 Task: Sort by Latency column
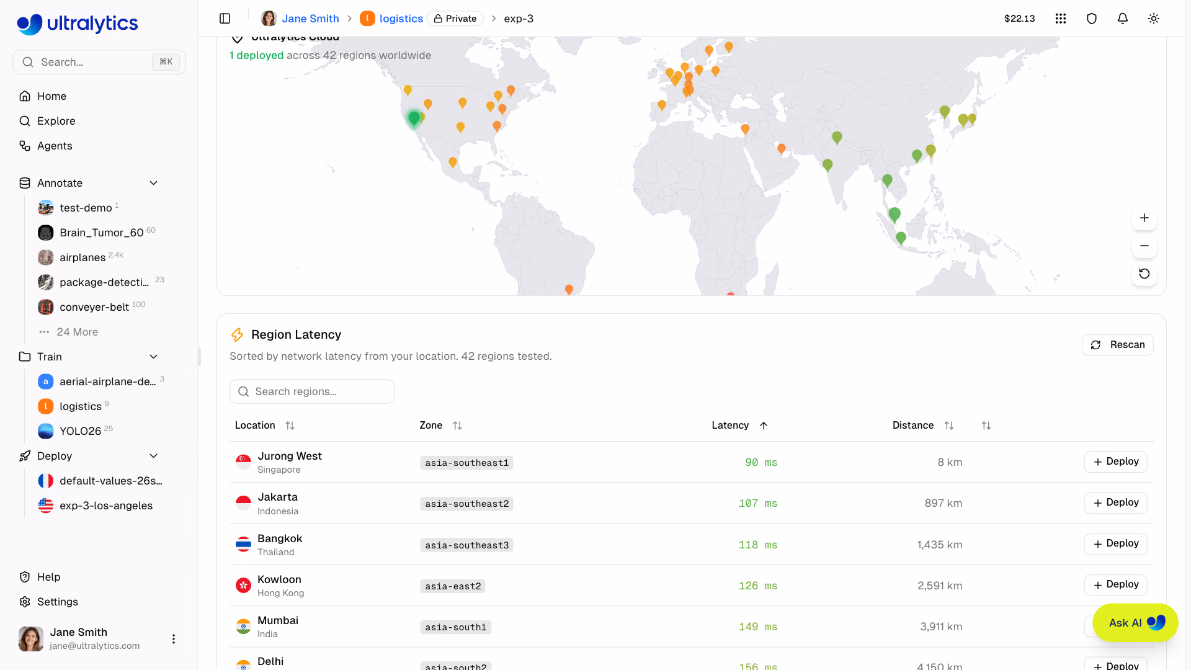coord(740,426)
